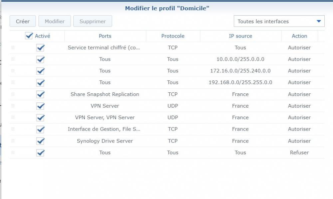Click drag handle of the Refuser rule
Image resolution: width=333 pixels, height=199 pixels.
tap(13, 152)
